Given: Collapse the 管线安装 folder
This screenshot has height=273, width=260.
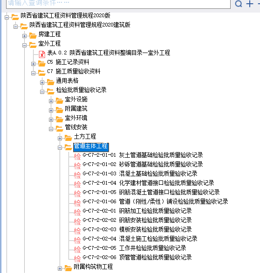Looking at the screenshot, I should pyautogui.click(x=51, y=129).
